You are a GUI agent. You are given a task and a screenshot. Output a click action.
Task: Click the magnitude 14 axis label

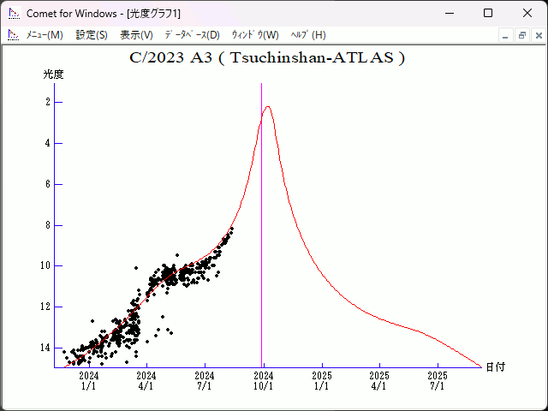point(45,348)
